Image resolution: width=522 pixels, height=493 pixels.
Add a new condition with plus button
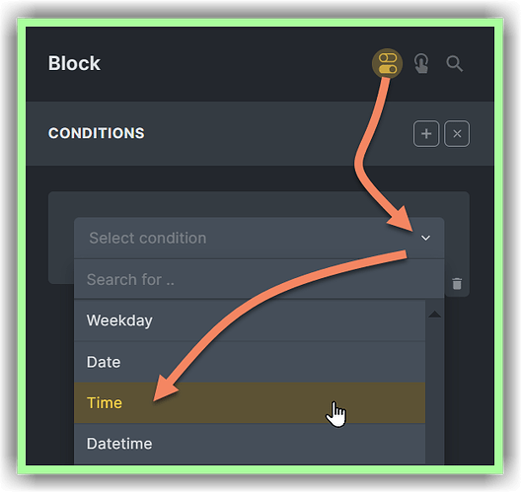[x=426, y=134]
